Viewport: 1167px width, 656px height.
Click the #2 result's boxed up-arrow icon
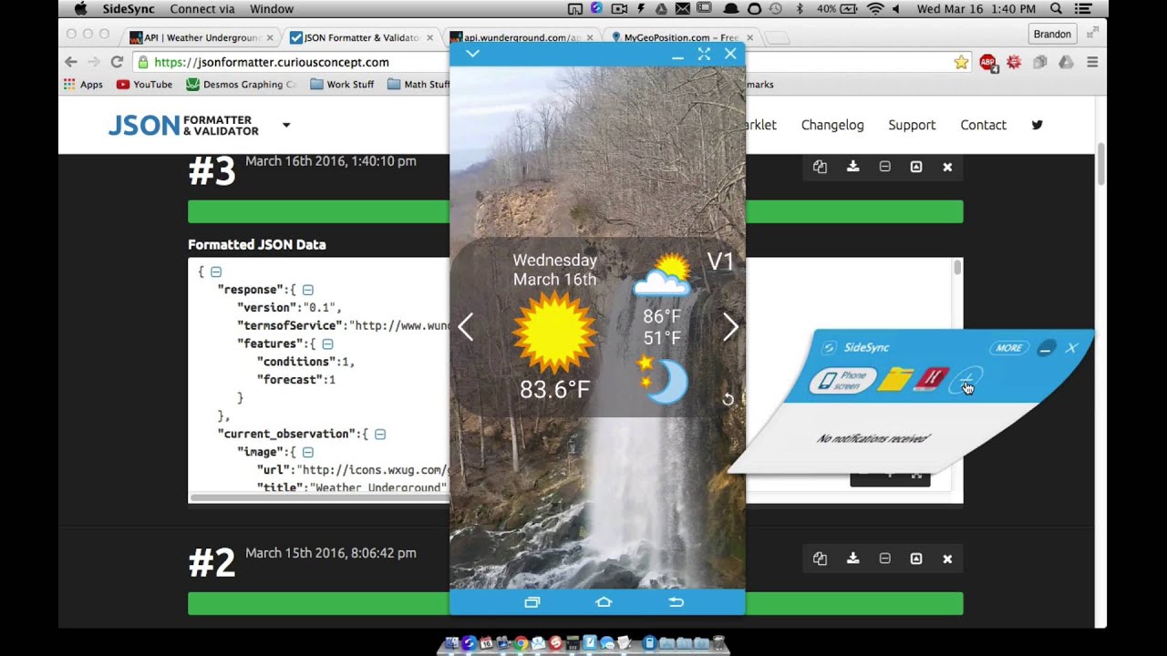[x=916, y=559]
